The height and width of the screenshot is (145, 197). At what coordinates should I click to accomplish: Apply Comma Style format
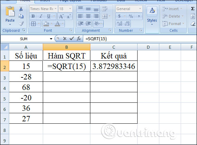(139, 16)
